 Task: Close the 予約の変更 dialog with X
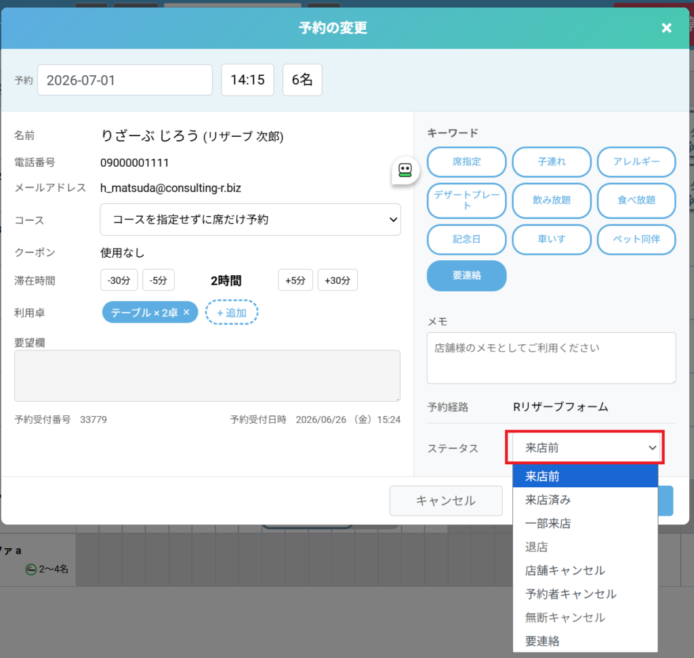[x=666, y=28]
